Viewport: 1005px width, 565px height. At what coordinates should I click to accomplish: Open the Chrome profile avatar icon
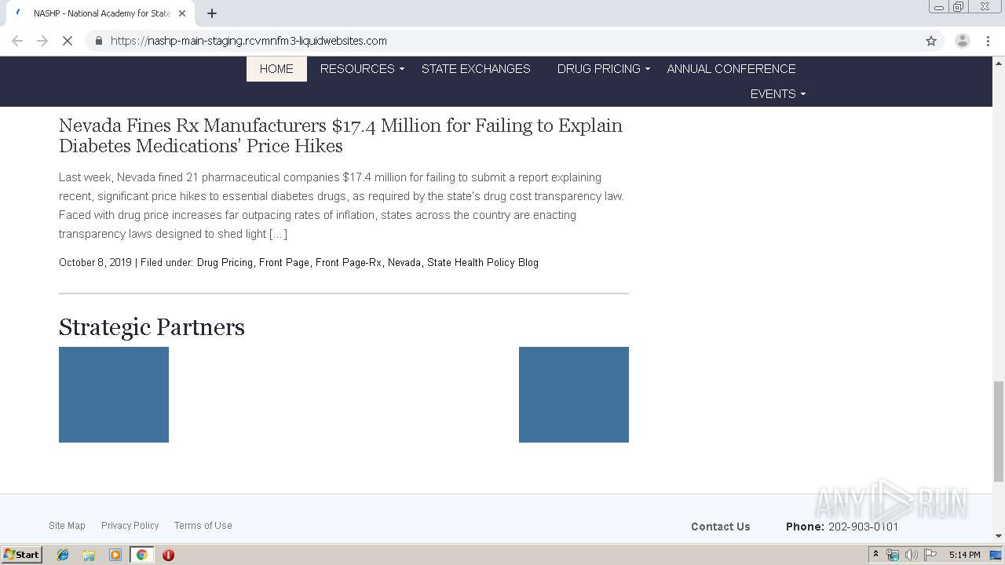(962, 41)
